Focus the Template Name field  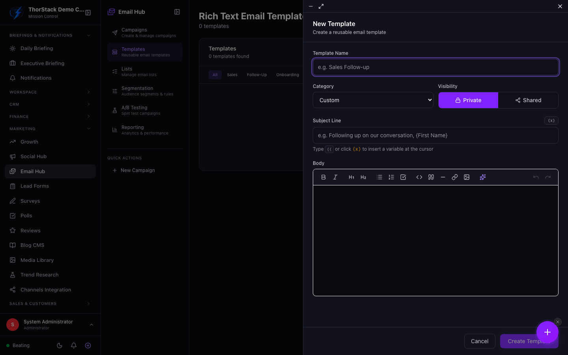435,67
